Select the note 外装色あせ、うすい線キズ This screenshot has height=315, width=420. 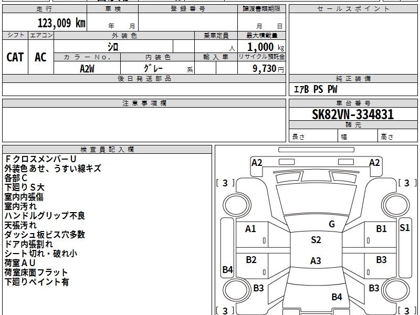pos(53,169)
